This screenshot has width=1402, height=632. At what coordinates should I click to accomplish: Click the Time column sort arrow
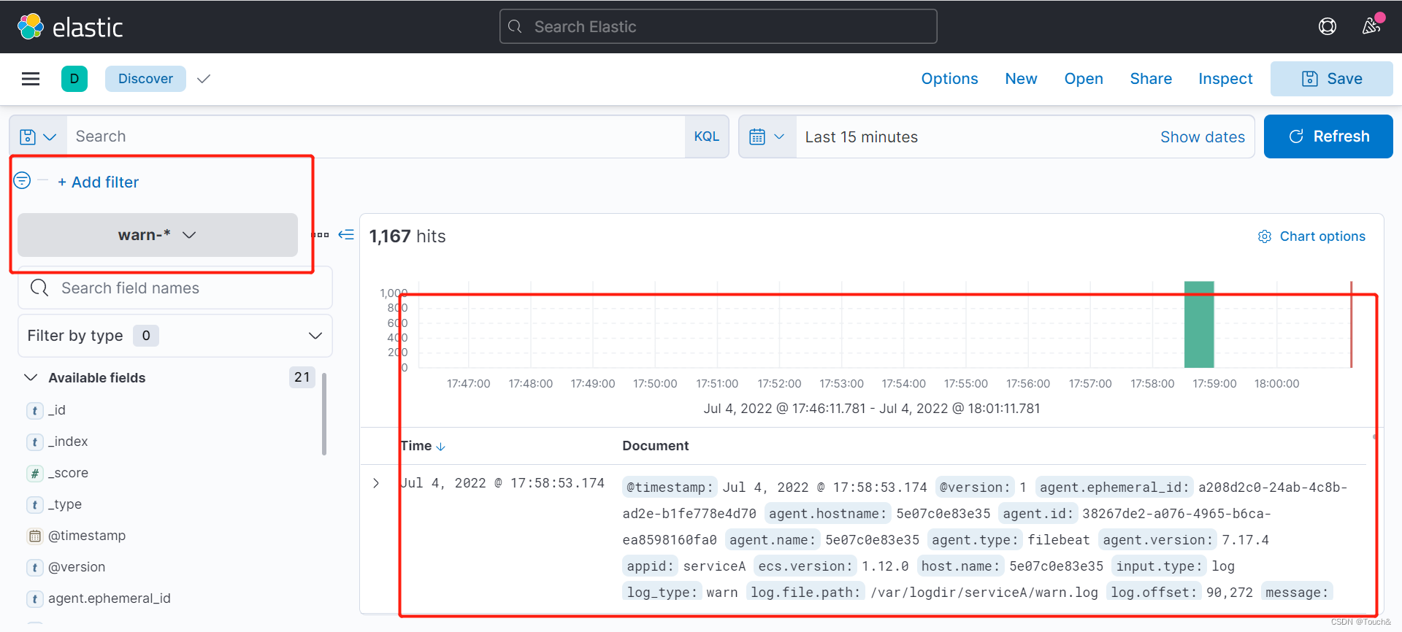tap(440, 447)
